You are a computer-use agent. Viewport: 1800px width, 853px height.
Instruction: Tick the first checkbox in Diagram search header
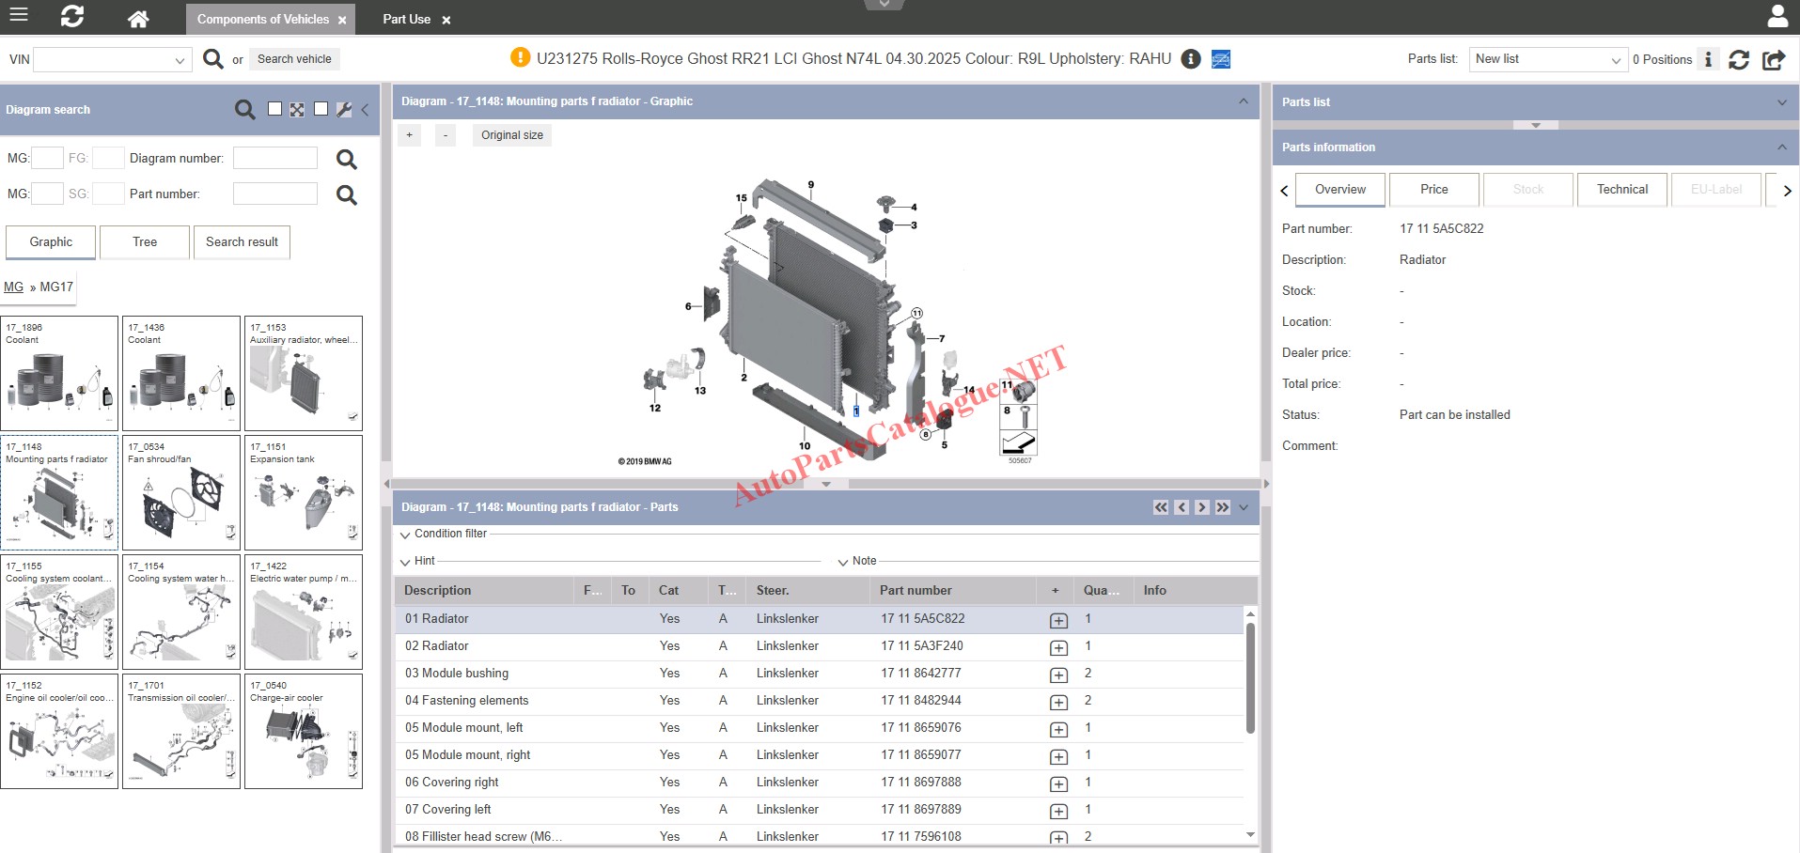pyautogui.click(x=274, y=109)
